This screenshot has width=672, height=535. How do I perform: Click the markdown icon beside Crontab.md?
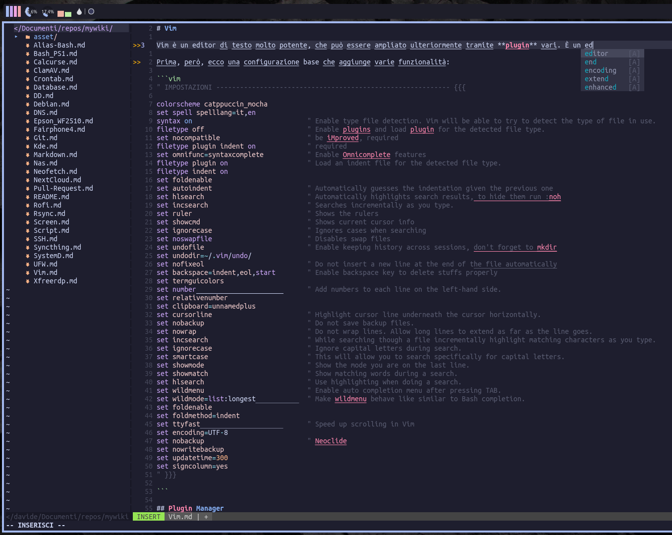click(x=28, y=79)
